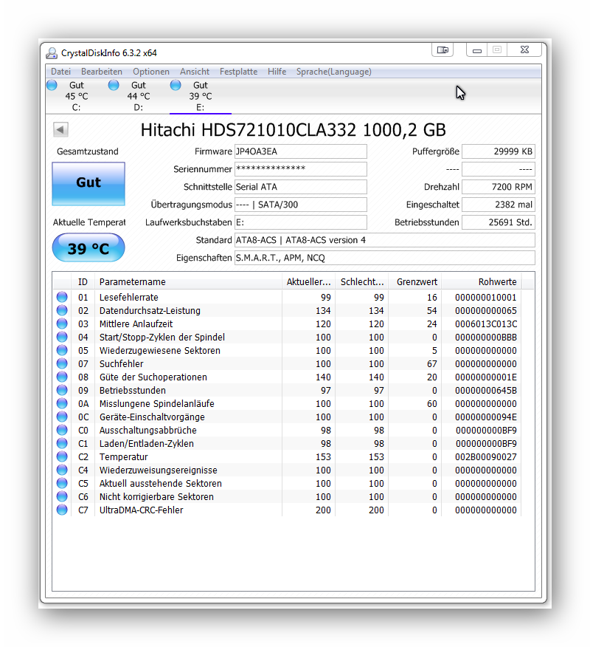Click raw value 00000000645B
Image resolution: width=590 pixels, height=647 pixels.
tap(486, 391)
